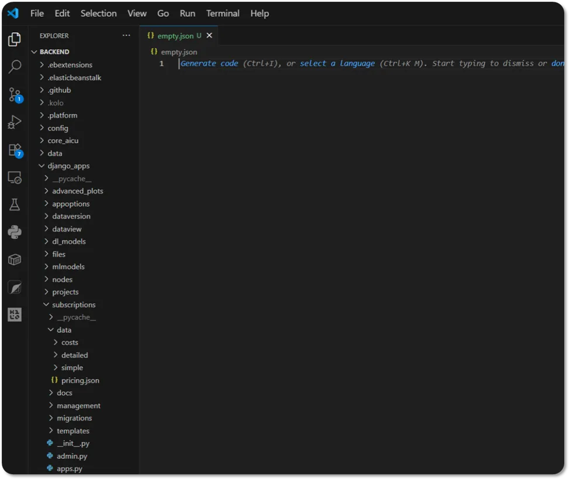Close the empty.json tab
Screen dimensions: 570x480
pos(209,36)
